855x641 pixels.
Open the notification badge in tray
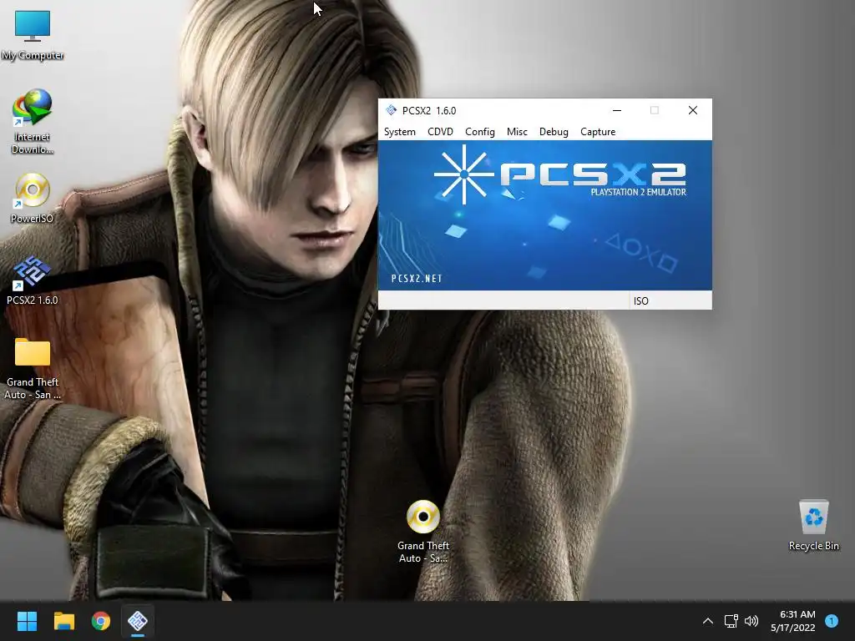pyautogui.click(x=832, y=621)
